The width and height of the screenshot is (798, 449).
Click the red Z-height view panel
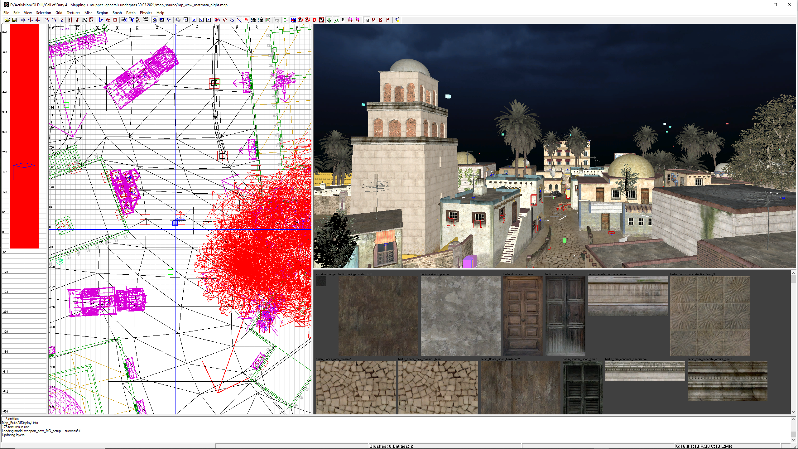[24, 136]
